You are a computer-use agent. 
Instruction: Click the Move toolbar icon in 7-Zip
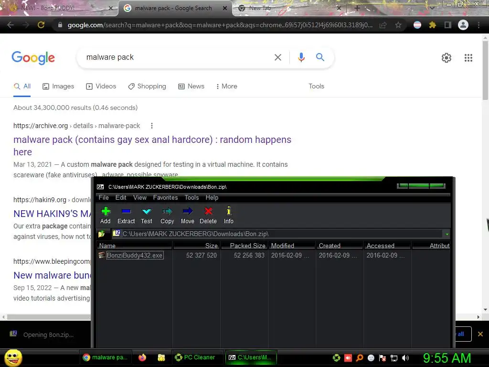tap(187, 216)
